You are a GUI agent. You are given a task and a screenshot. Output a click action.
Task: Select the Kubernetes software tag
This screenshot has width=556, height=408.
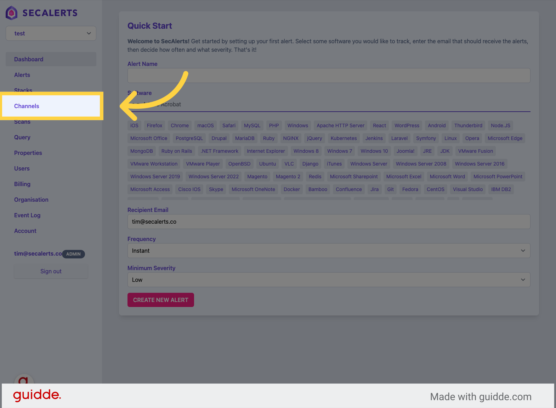[x=344, y=138]
